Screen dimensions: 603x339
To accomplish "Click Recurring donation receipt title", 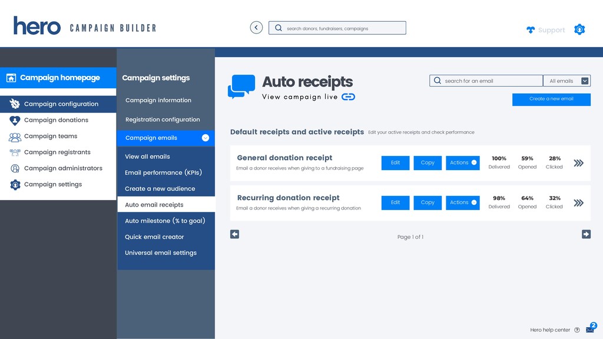I will coord(288,198).
